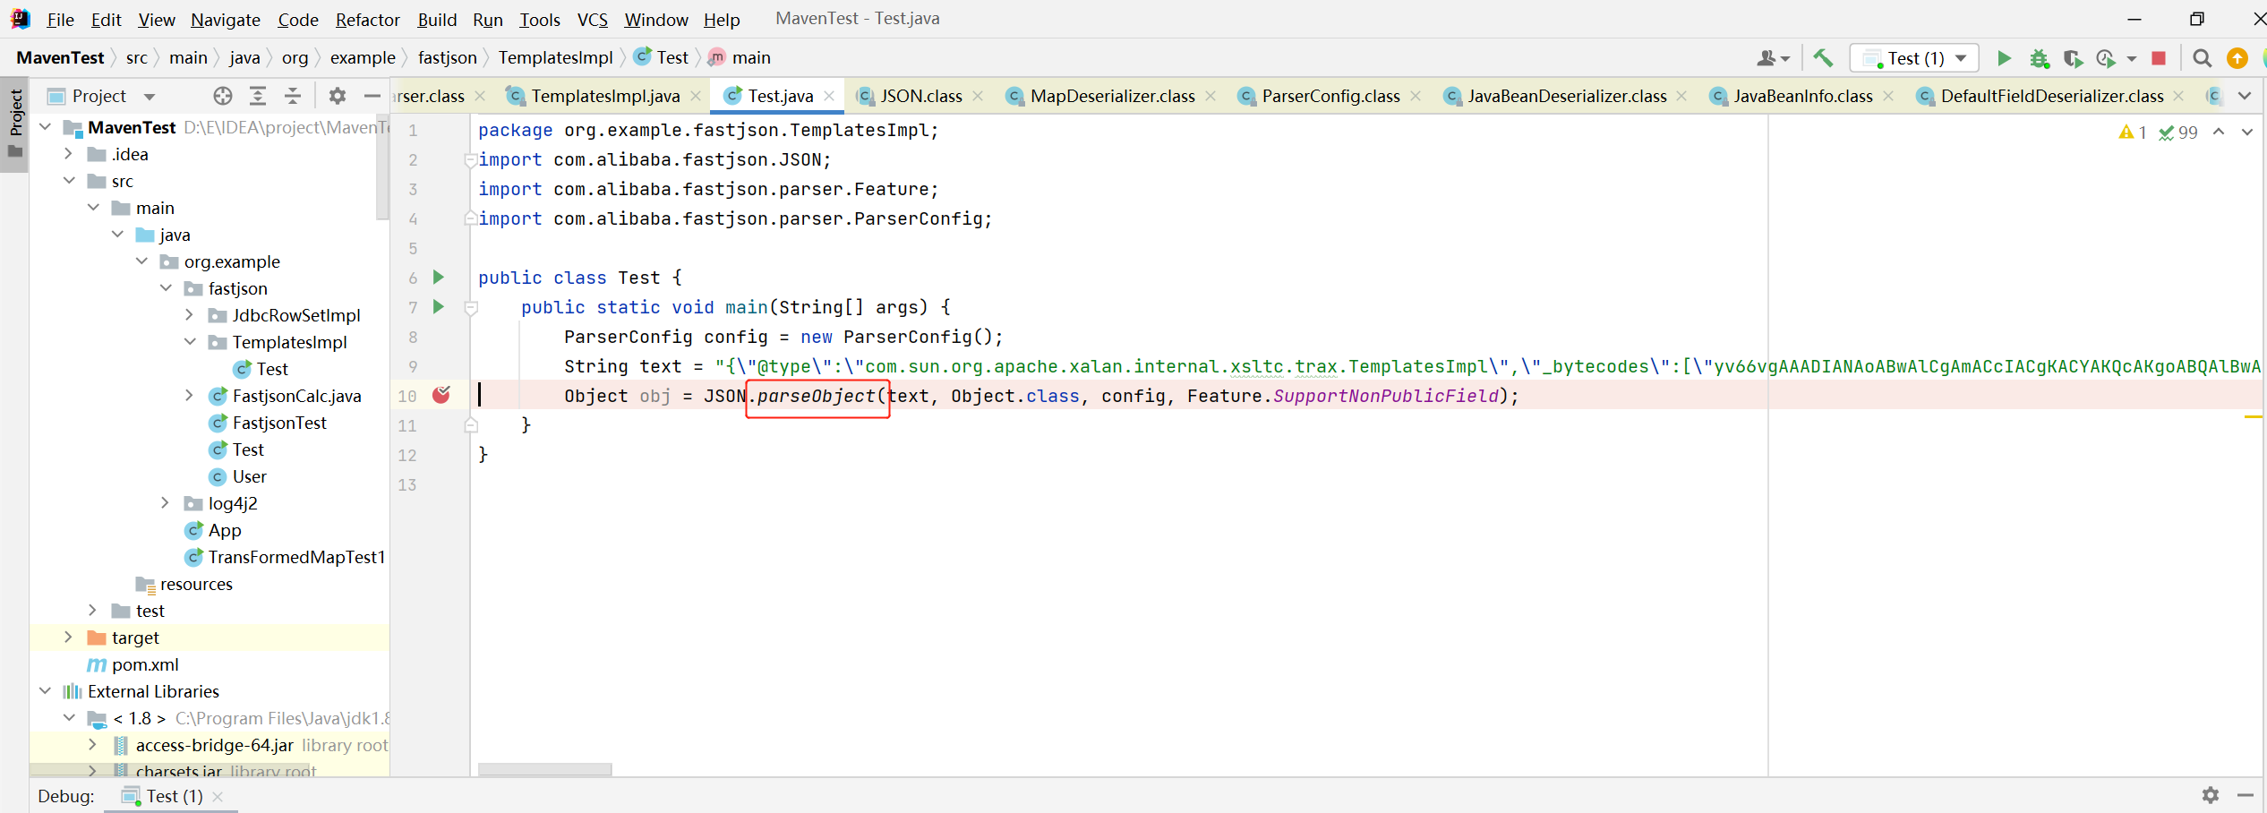2267x813 pixels.
Task: Open the run options dropdown arrow beside profiler
Action: pos(2131,58)
